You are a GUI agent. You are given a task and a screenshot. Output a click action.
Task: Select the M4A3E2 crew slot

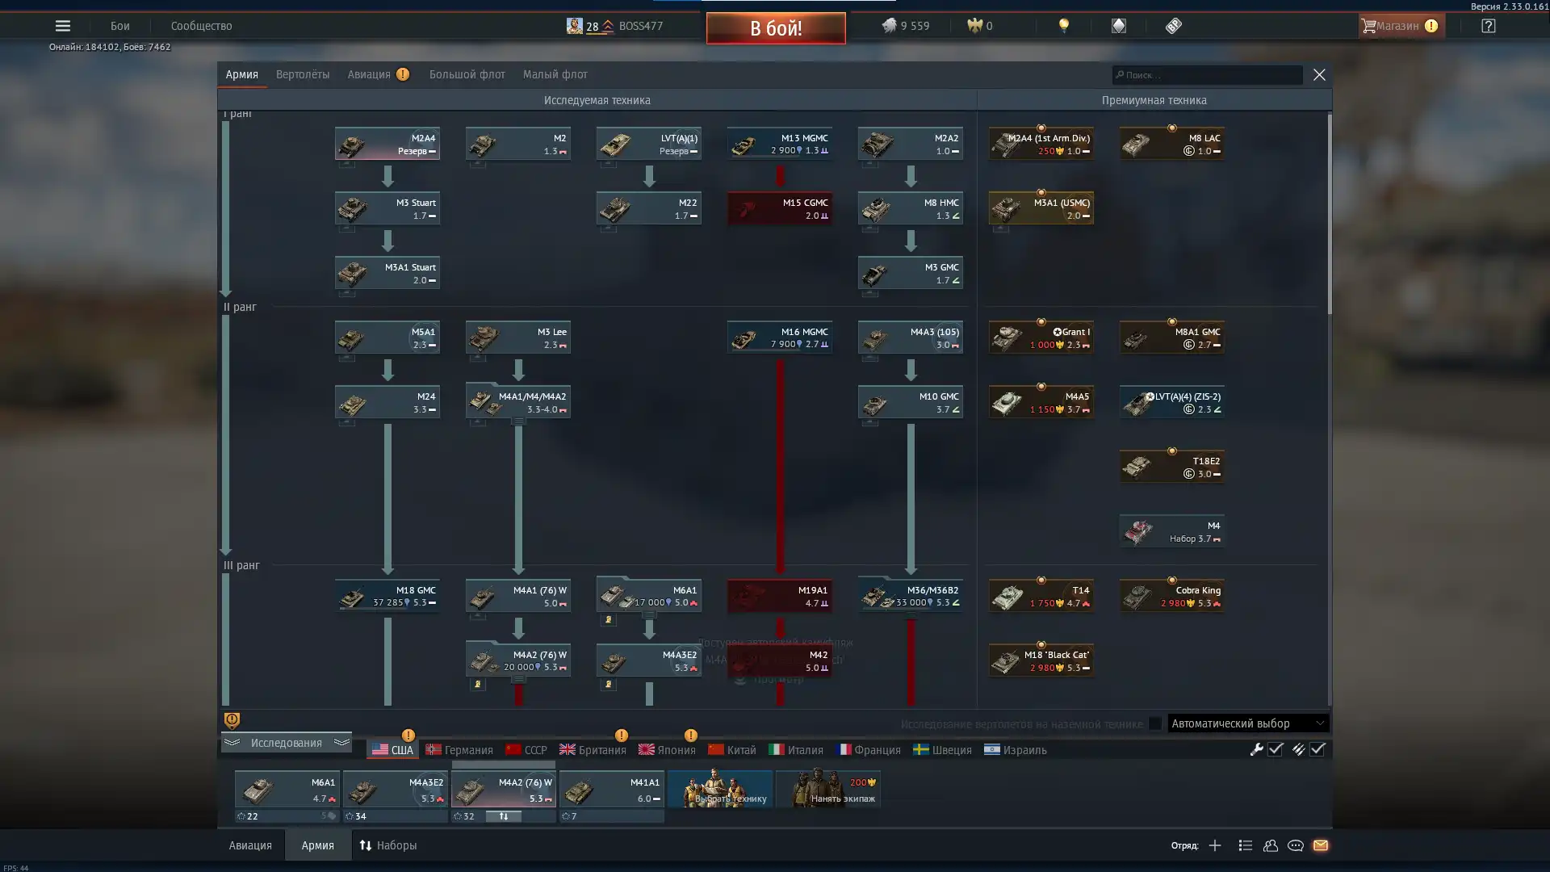point(395,790)
